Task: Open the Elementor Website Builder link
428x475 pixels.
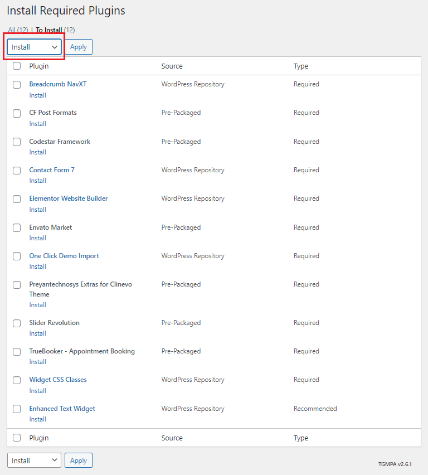Action: [x=69, y=198]
